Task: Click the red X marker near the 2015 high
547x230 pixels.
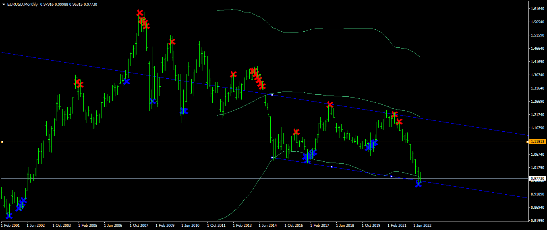Action: point(296,132)
